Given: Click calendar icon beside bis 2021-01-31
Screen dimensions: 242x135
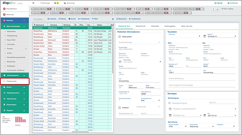Looking at the screenshot, I should point(205,115).
